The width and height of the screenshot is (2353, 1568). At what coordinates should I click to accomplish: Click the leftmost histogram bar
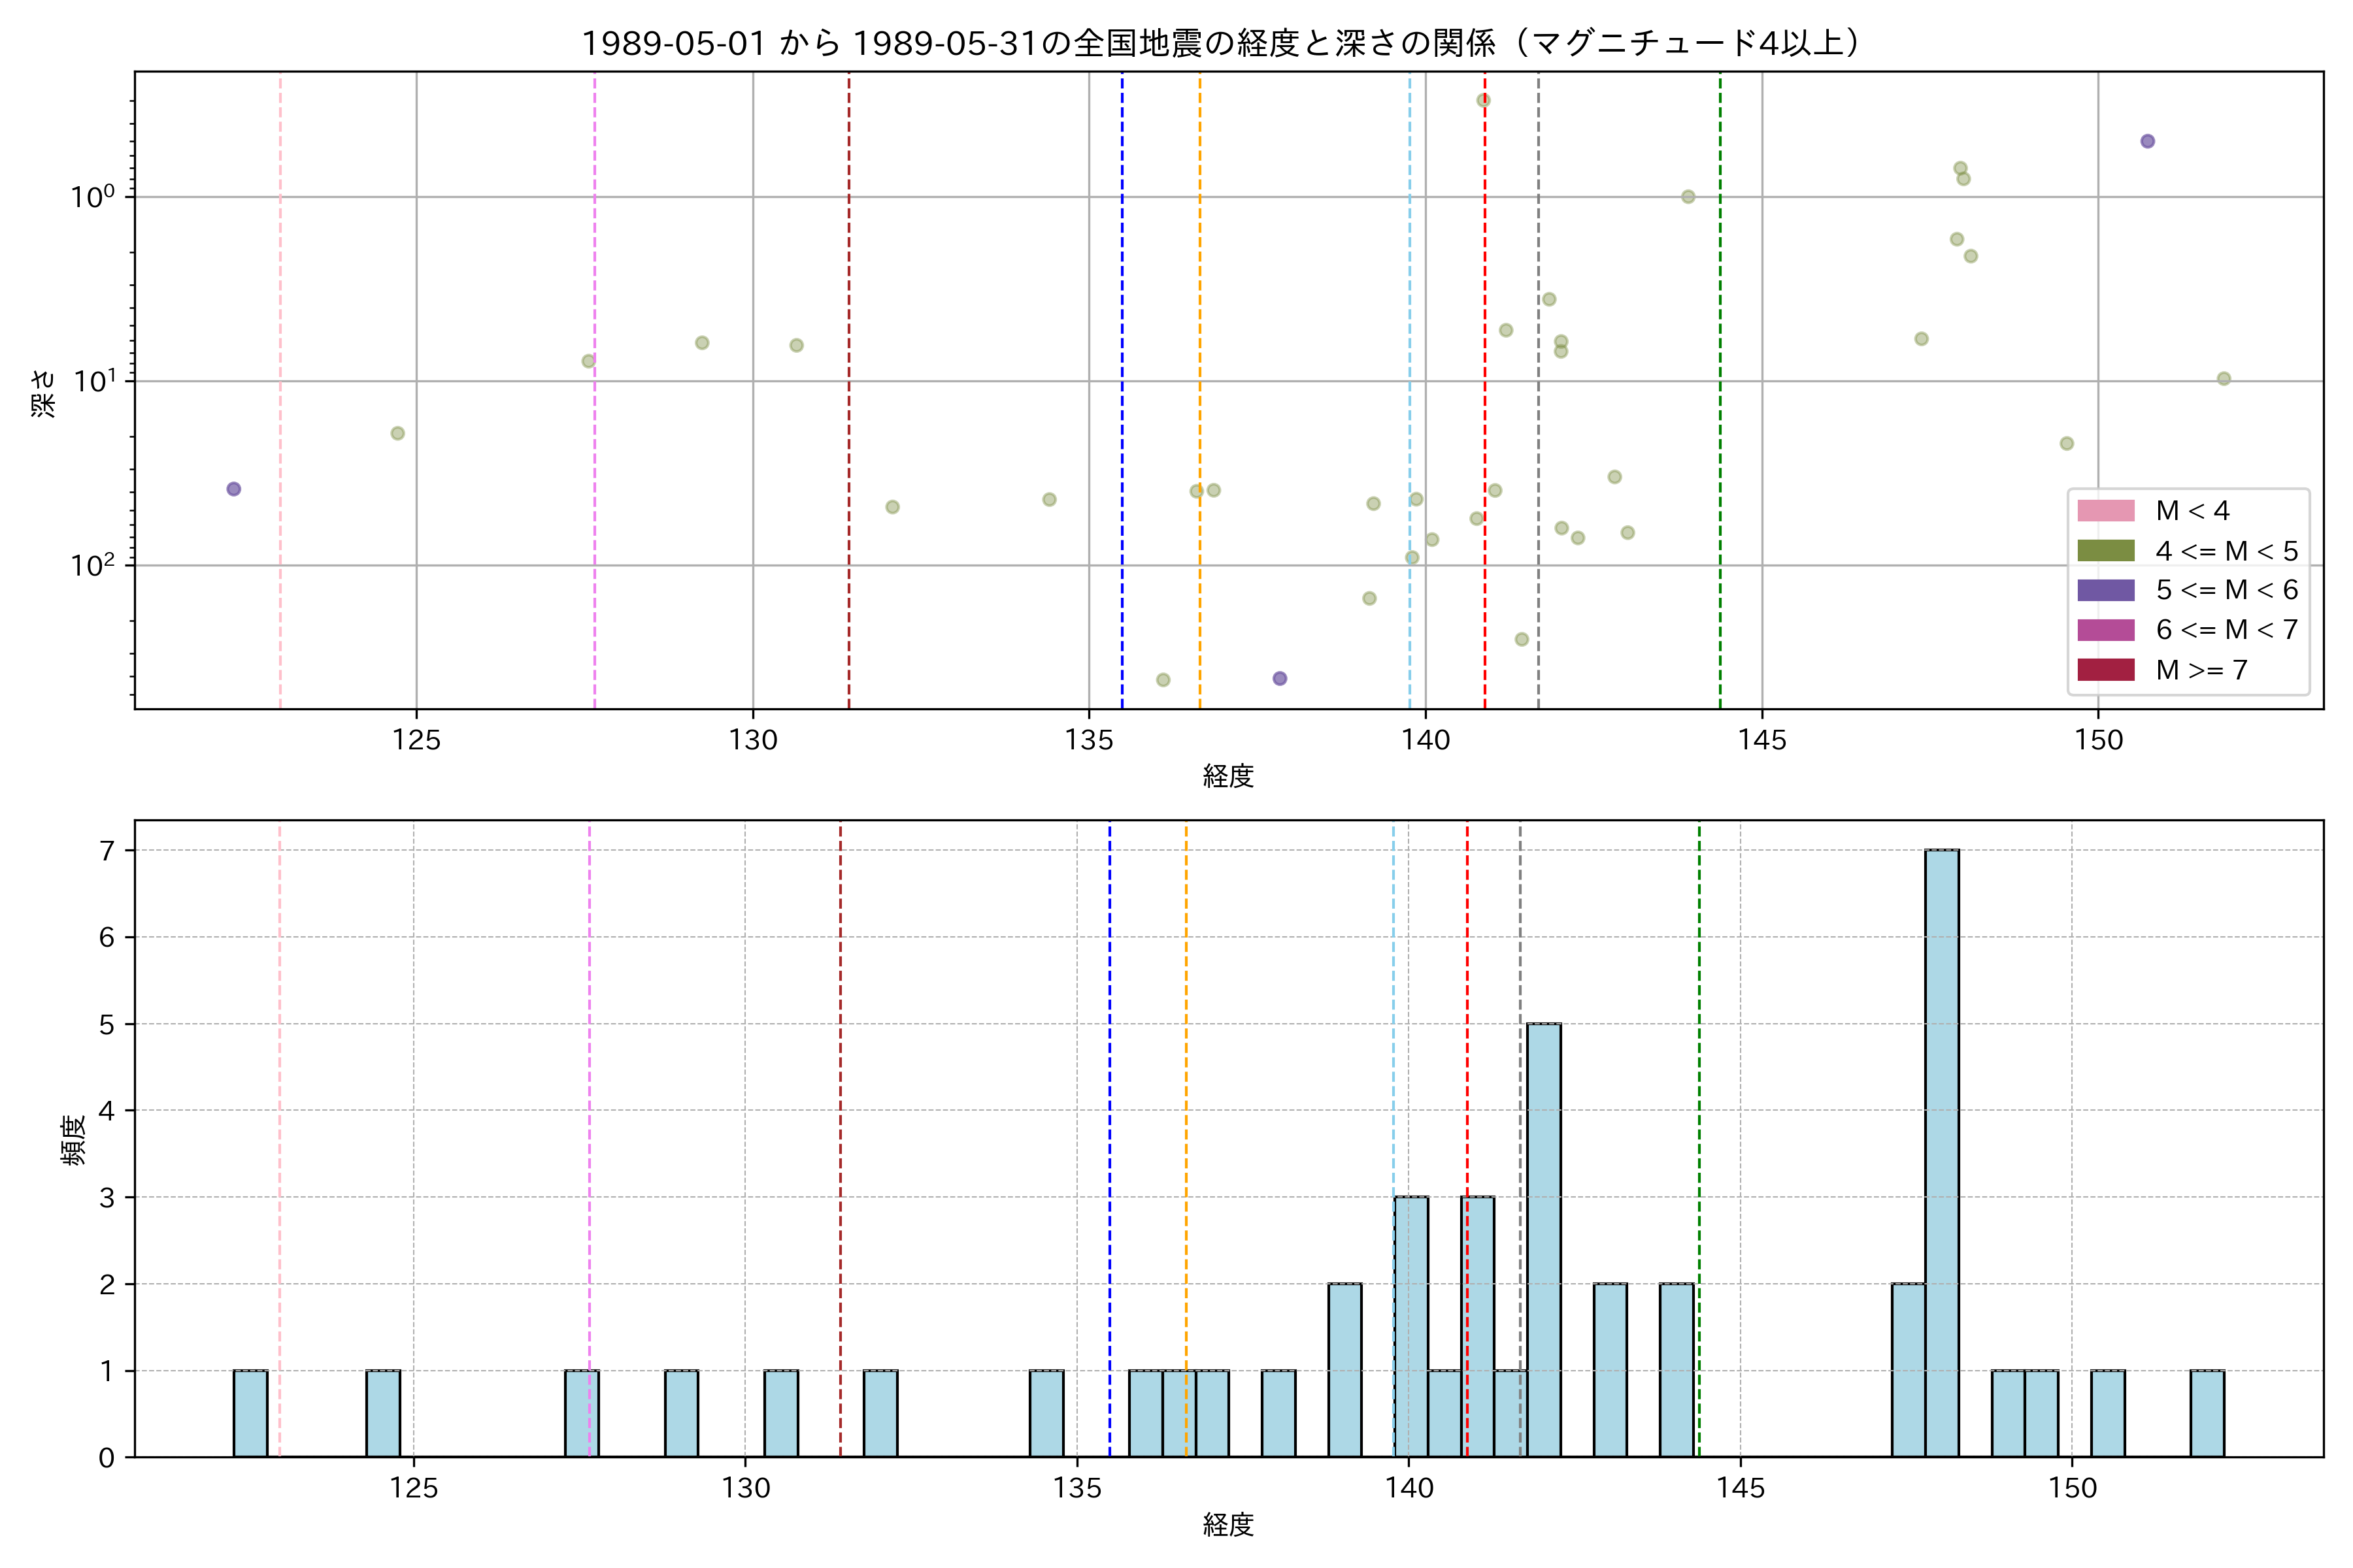(250, 1413)
